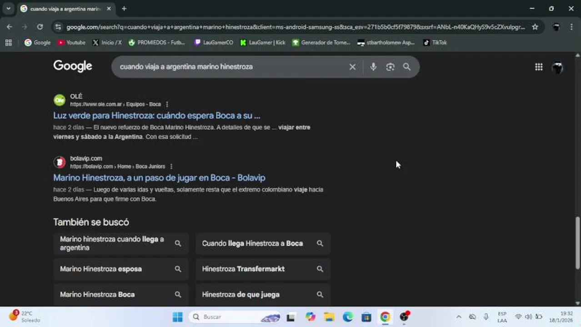Open Microsoft Store from the taskbar
Screen dimensions: 581x327
[366, 317]
